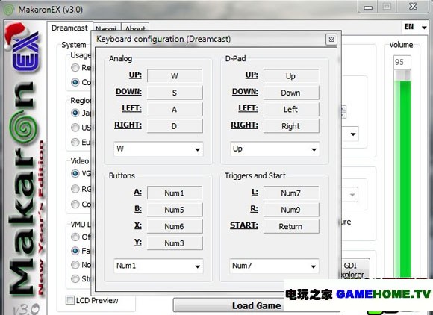Select the Japan region radio button

coord(75,113)
